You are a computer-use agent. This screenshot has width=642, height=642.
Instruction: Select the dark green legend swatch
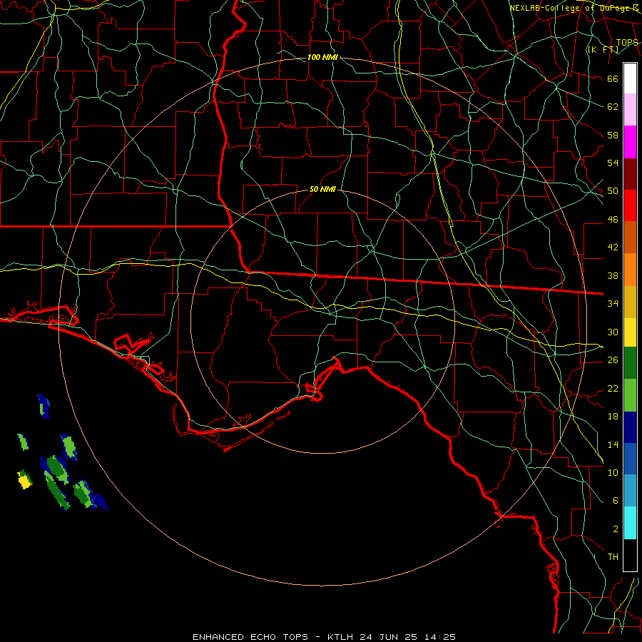point(630,363)
